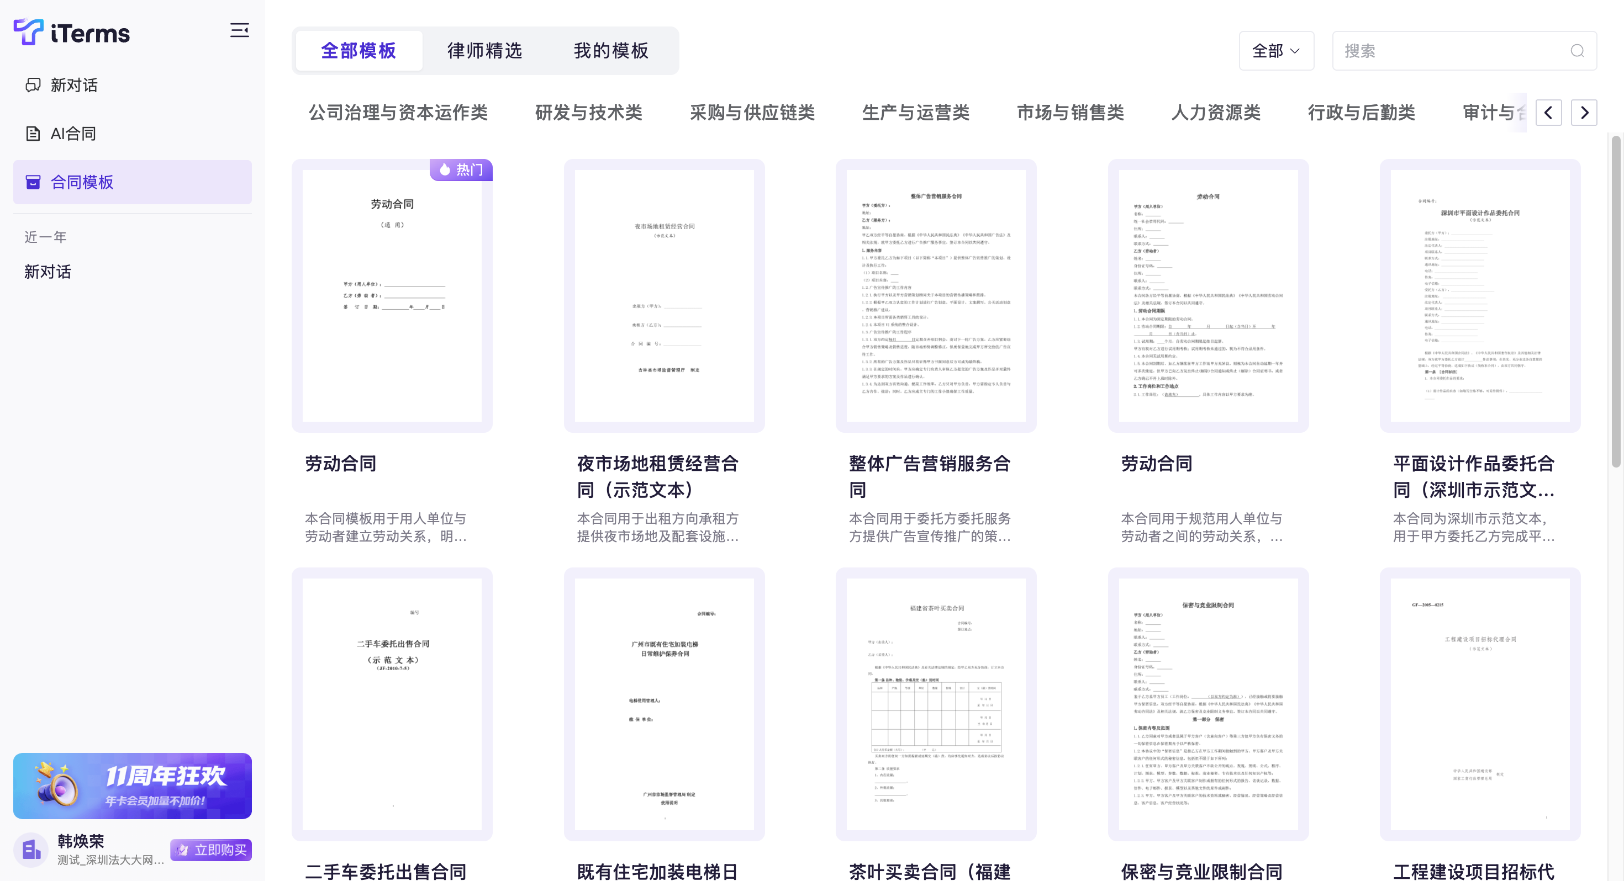Click the 立即购买 button
This screenshot has height=881, width=1624.
coord(211,850)
